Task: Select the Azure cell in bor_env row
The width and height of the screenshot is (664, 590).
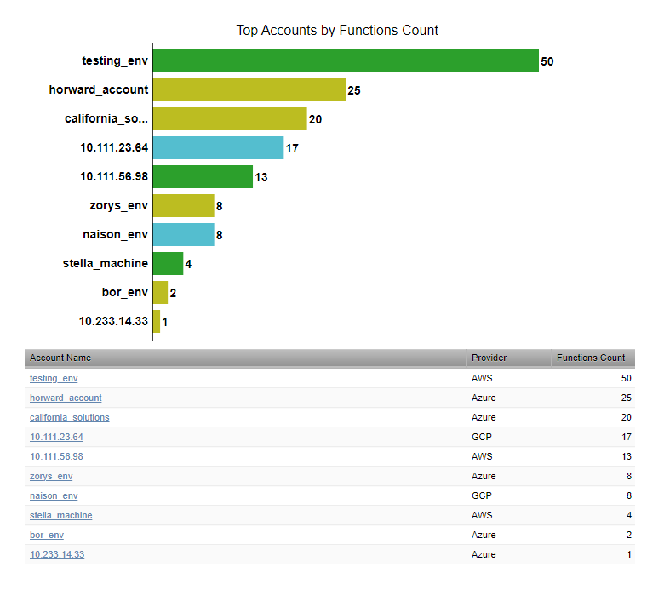Action: (x=484, y=535)
